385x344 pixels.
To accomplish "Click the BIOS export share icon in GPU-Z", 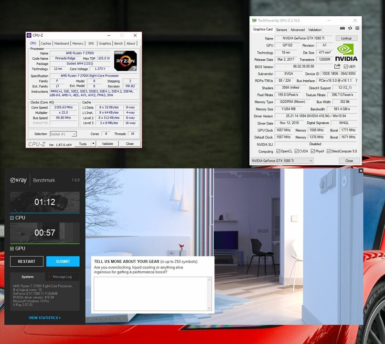I will click(337, 66).
